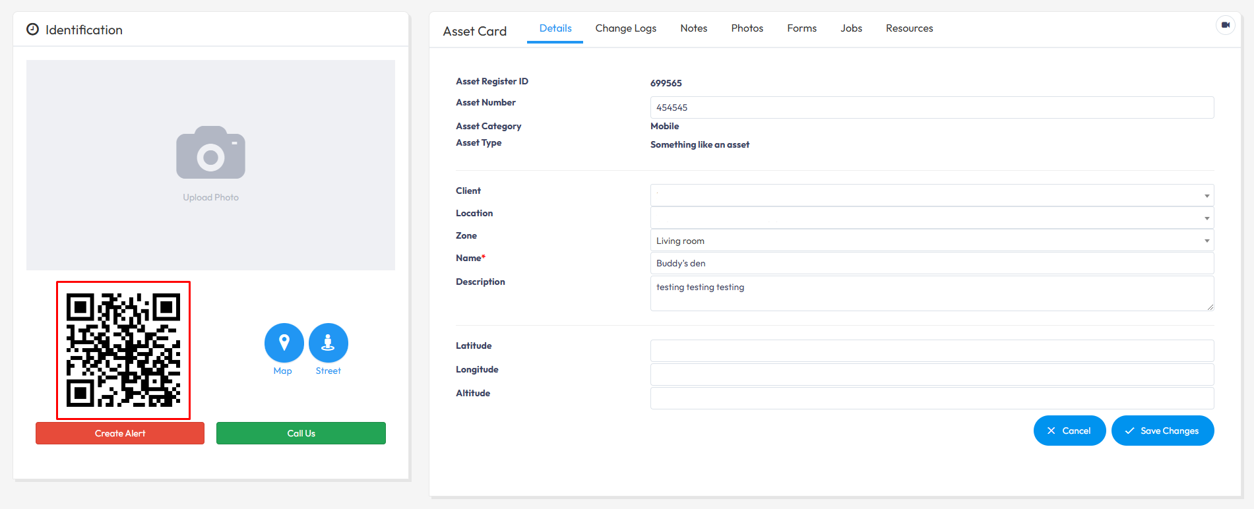Open the Jobs tab

(852, 28)
